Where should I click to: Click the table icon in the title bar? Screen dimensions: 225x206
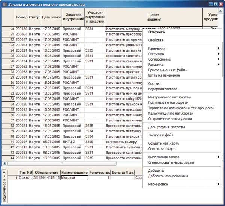coord(4,4)
